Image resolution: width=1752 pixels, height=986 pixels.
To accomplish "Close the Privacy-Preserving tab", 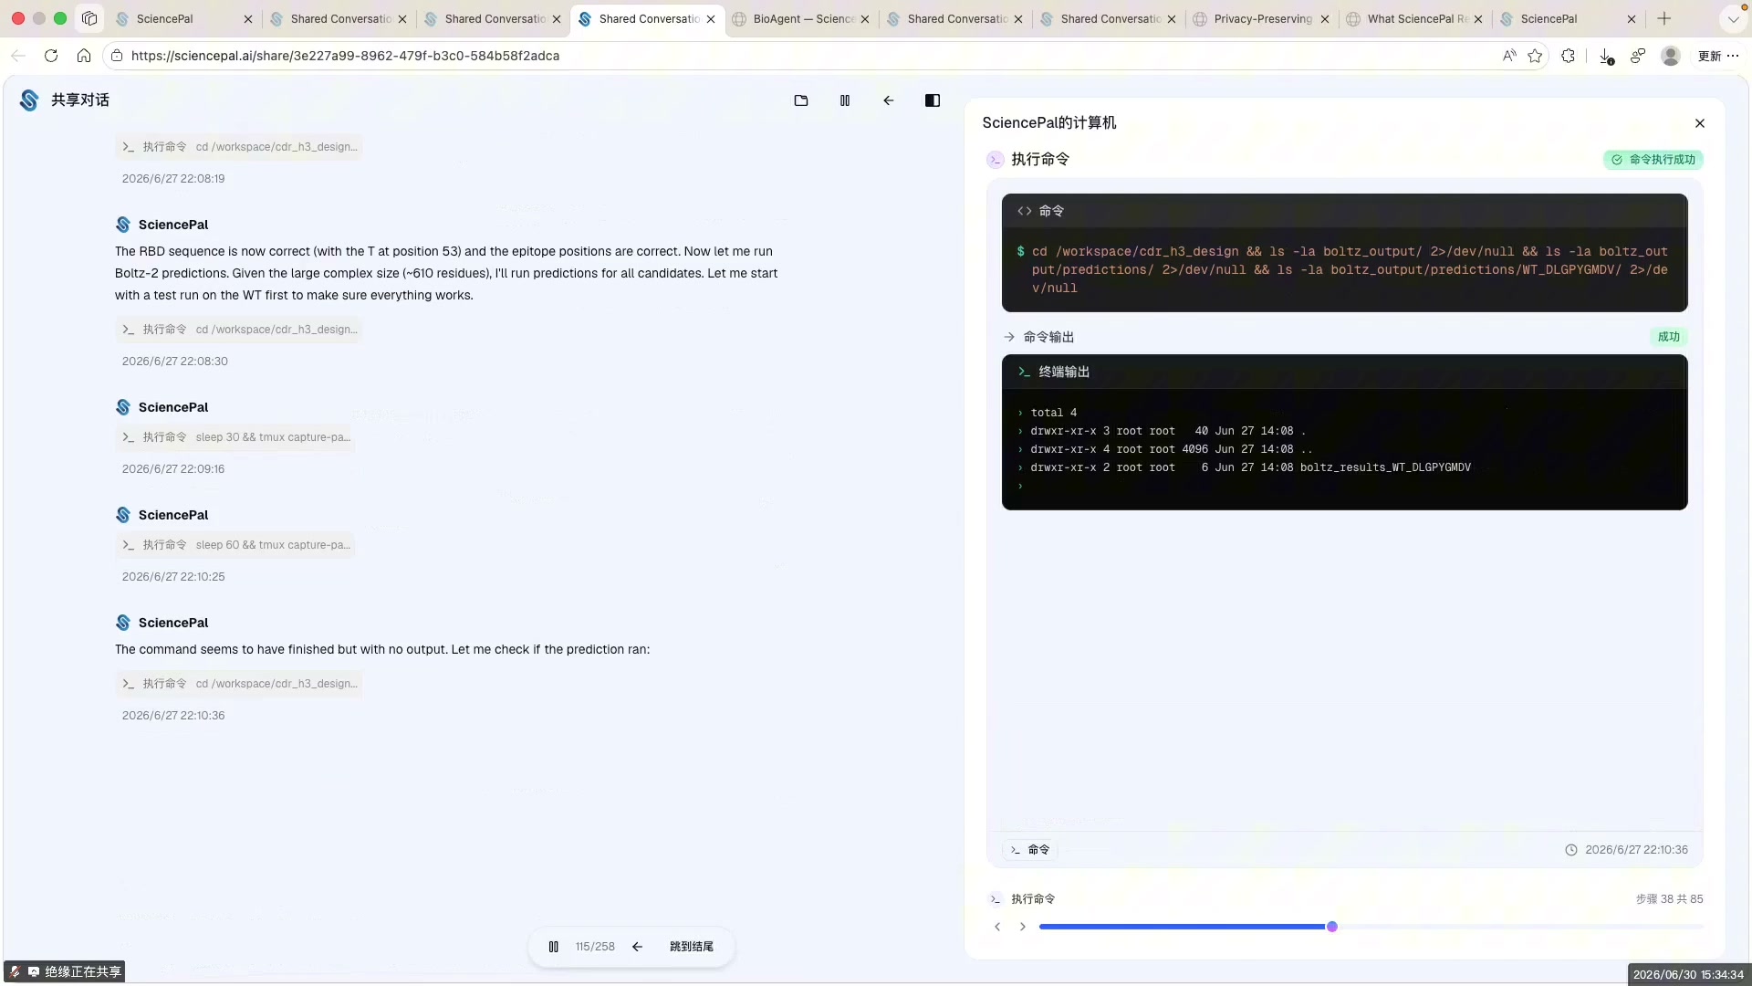I will coord(1325,18).
